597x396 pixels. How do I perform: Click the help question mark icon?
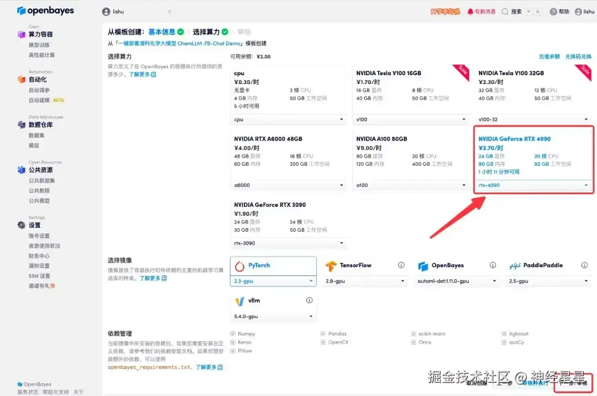tap(553, 12)
